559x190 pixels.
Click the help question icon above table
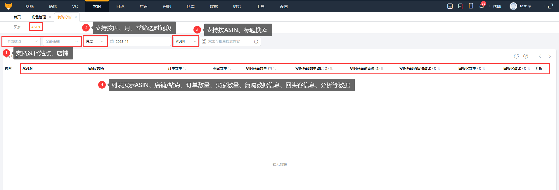pyautogui.click(x=526, y=56)
